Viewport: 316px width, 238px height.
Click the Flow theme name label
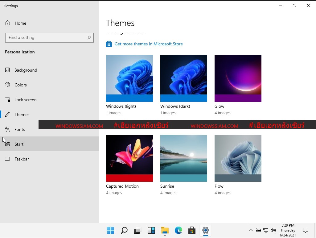pos(219,186)
